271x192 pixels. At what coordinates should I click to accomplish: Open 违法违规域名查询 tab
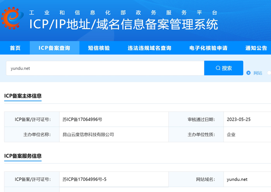click(149, 48)
